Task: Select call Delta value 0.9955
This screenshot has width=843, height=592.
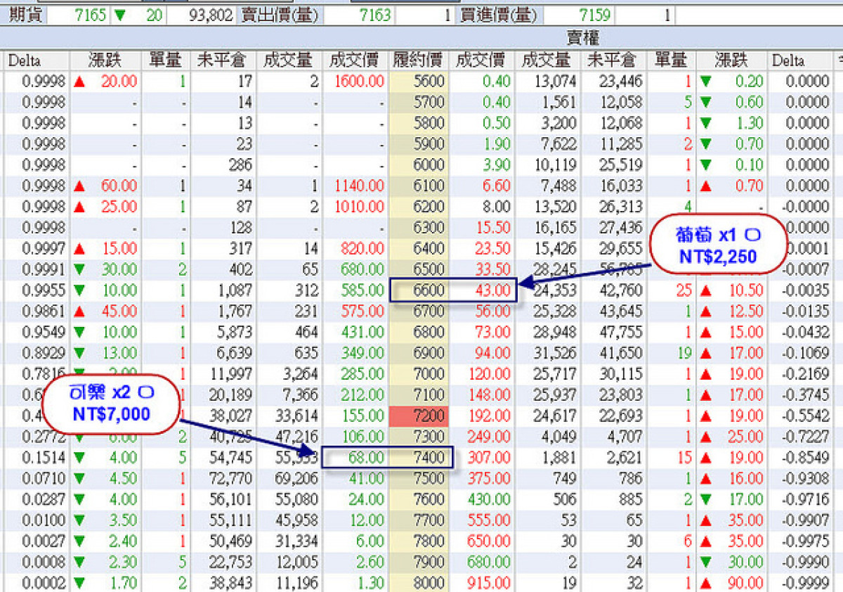Action: pos(44,290)
